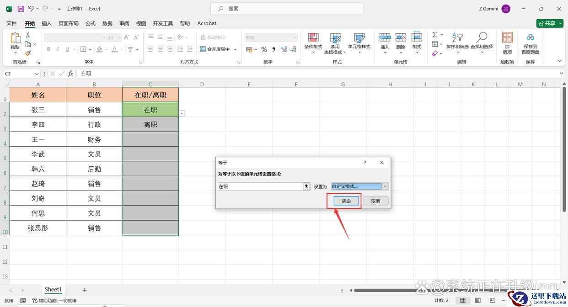Screen dimensions: 568x307
Task: Click the 在职 value input field
Action: click(260, 186)
